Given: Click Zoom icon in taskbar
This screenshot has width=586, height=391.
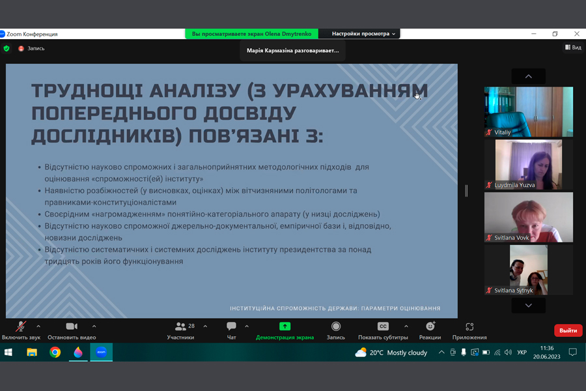Looking at the screenshot, I should tap(102, 352).
